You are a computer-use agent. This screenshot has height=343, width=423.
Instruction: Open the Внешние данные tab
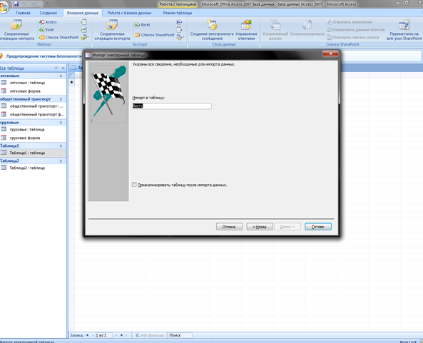pyautogui.click(x=83, y=13)
